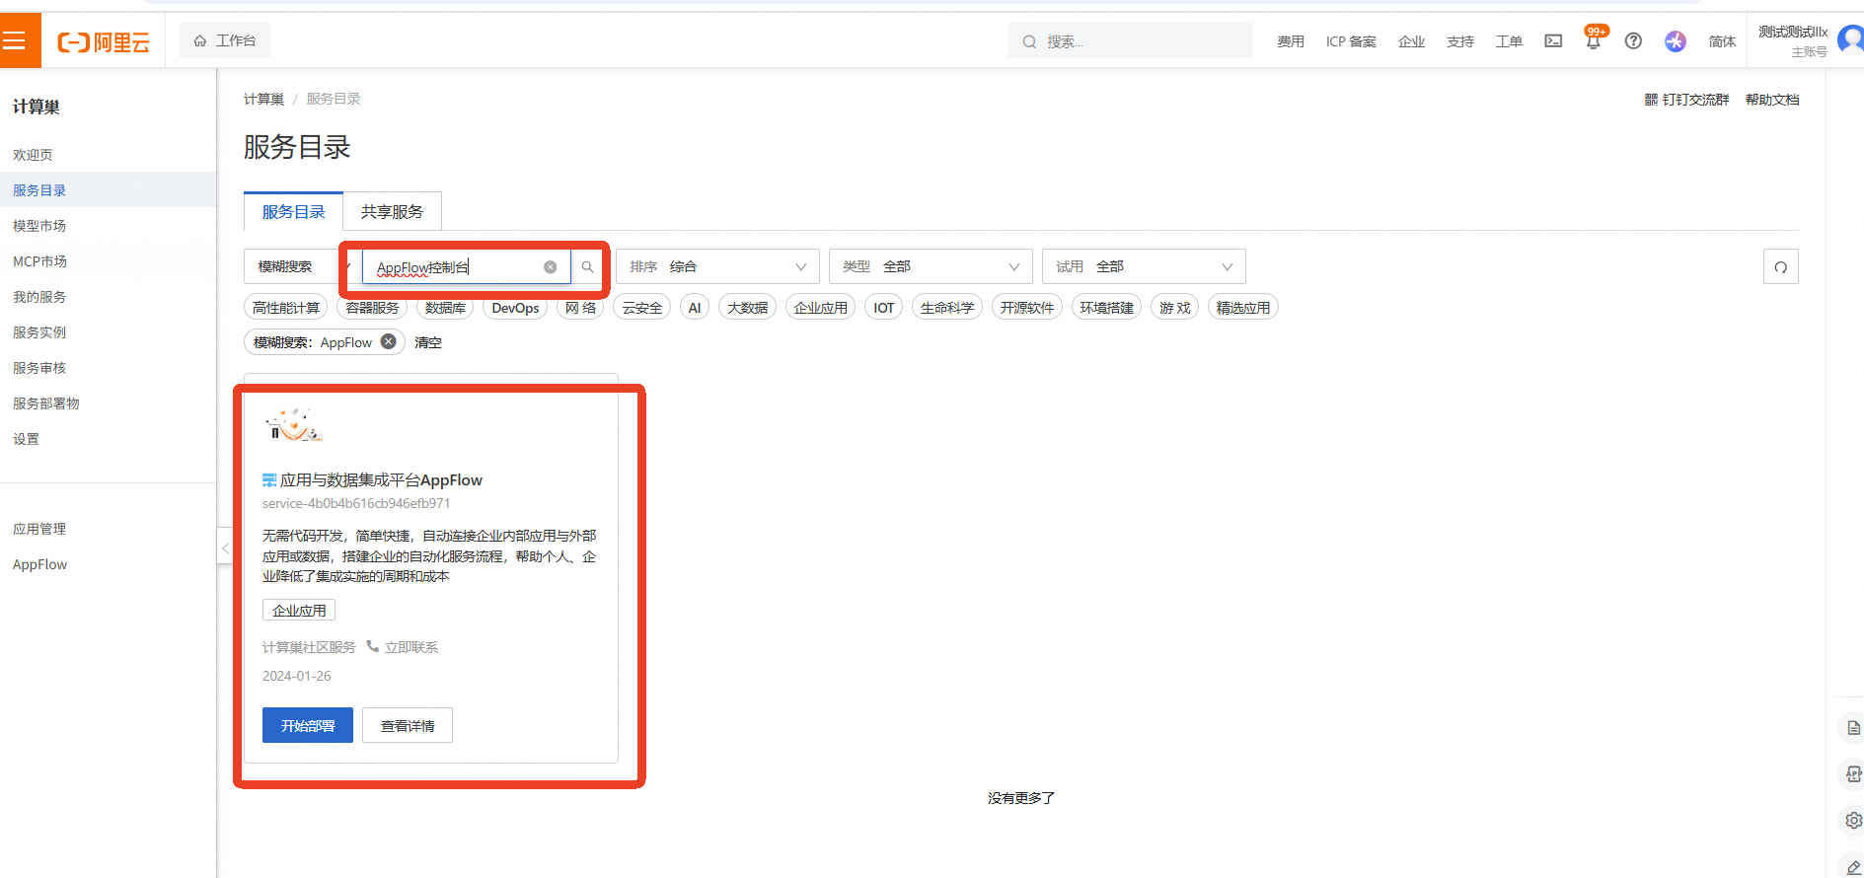1864x878 pixels.
Task: Click the 开始部署 button
Action: click(308, 725)
